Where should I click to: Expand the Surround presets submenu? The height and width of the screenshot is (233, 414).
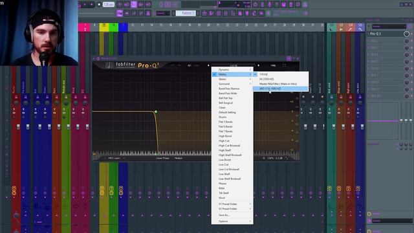point(232,83)
